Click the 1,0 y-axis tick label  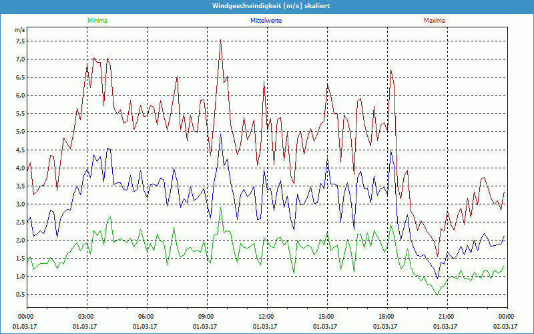pos(21,277)
